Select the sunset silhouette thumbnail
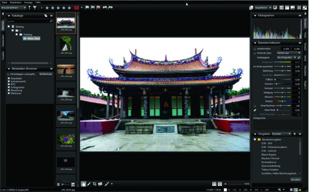Screen dimensions: 309x192 [x=66, y=69]
